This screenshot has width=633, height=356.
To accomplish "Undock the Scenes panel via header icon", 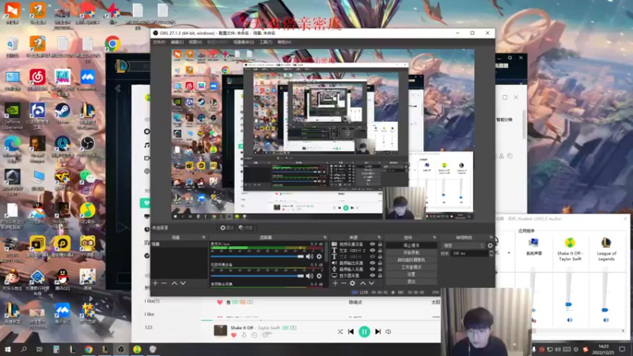I will point(203,237).
